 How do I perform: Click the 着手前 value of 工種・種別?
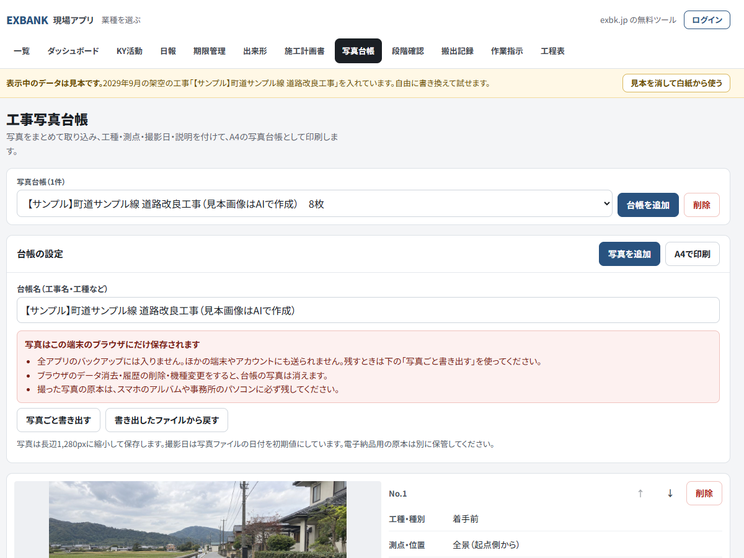(466, 519)
